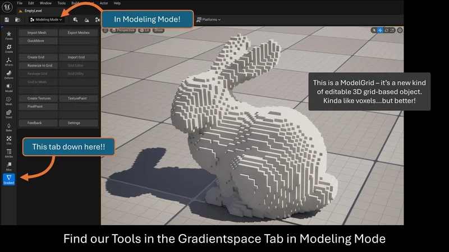449x252 pixels.
Task: Click the Export Meshes button
Action: coord(79,33)
